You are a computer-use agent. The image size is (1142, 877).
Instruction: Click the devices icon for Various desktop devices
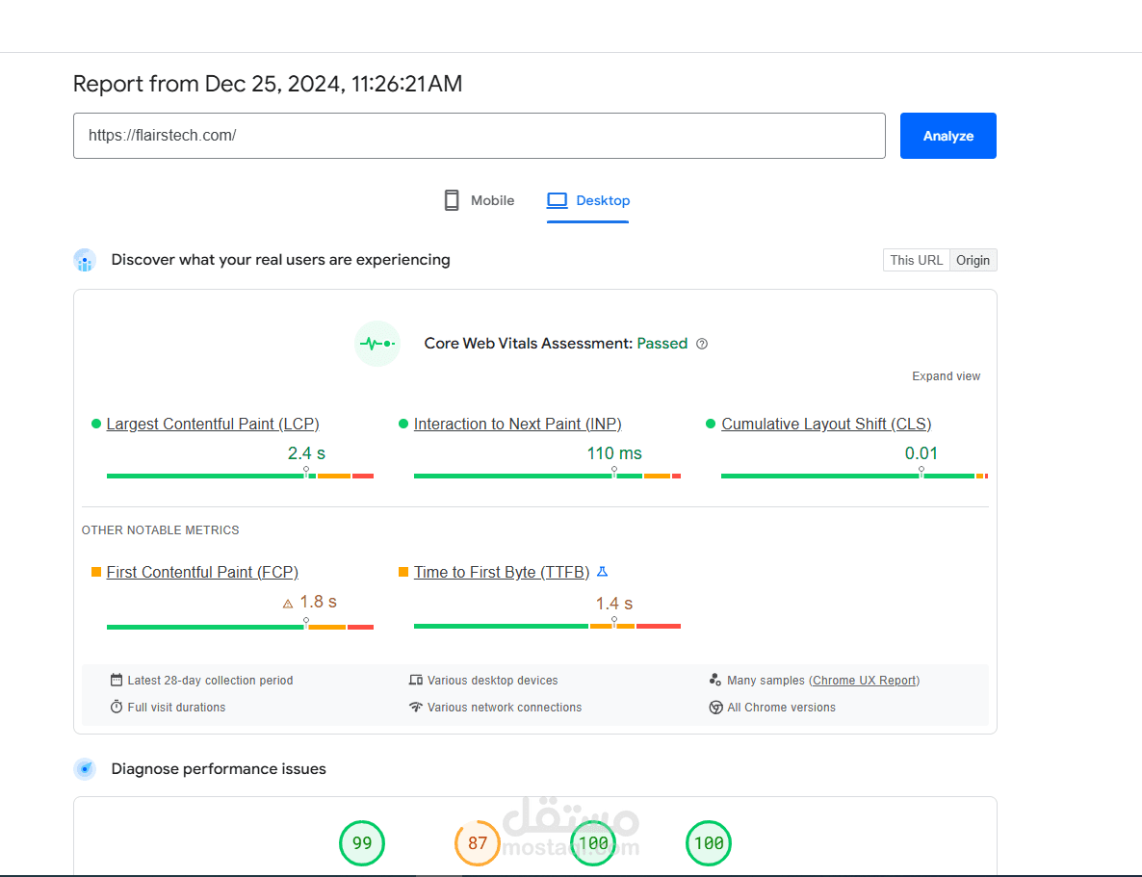coord(416,680)
